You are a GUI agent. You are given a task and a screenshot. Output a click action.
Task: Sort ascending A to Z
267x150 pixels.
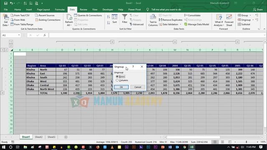(x=108, y=17)
